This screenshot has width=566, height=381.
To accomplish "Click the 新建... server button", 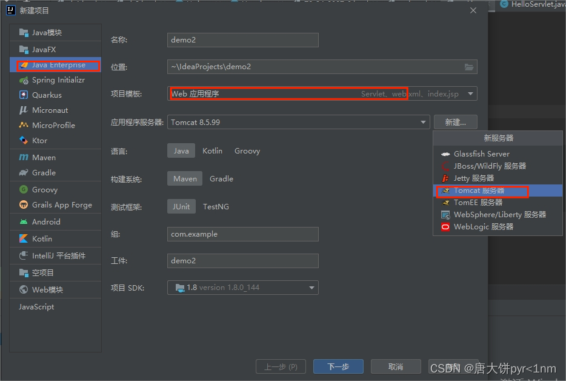I will 456,122.
